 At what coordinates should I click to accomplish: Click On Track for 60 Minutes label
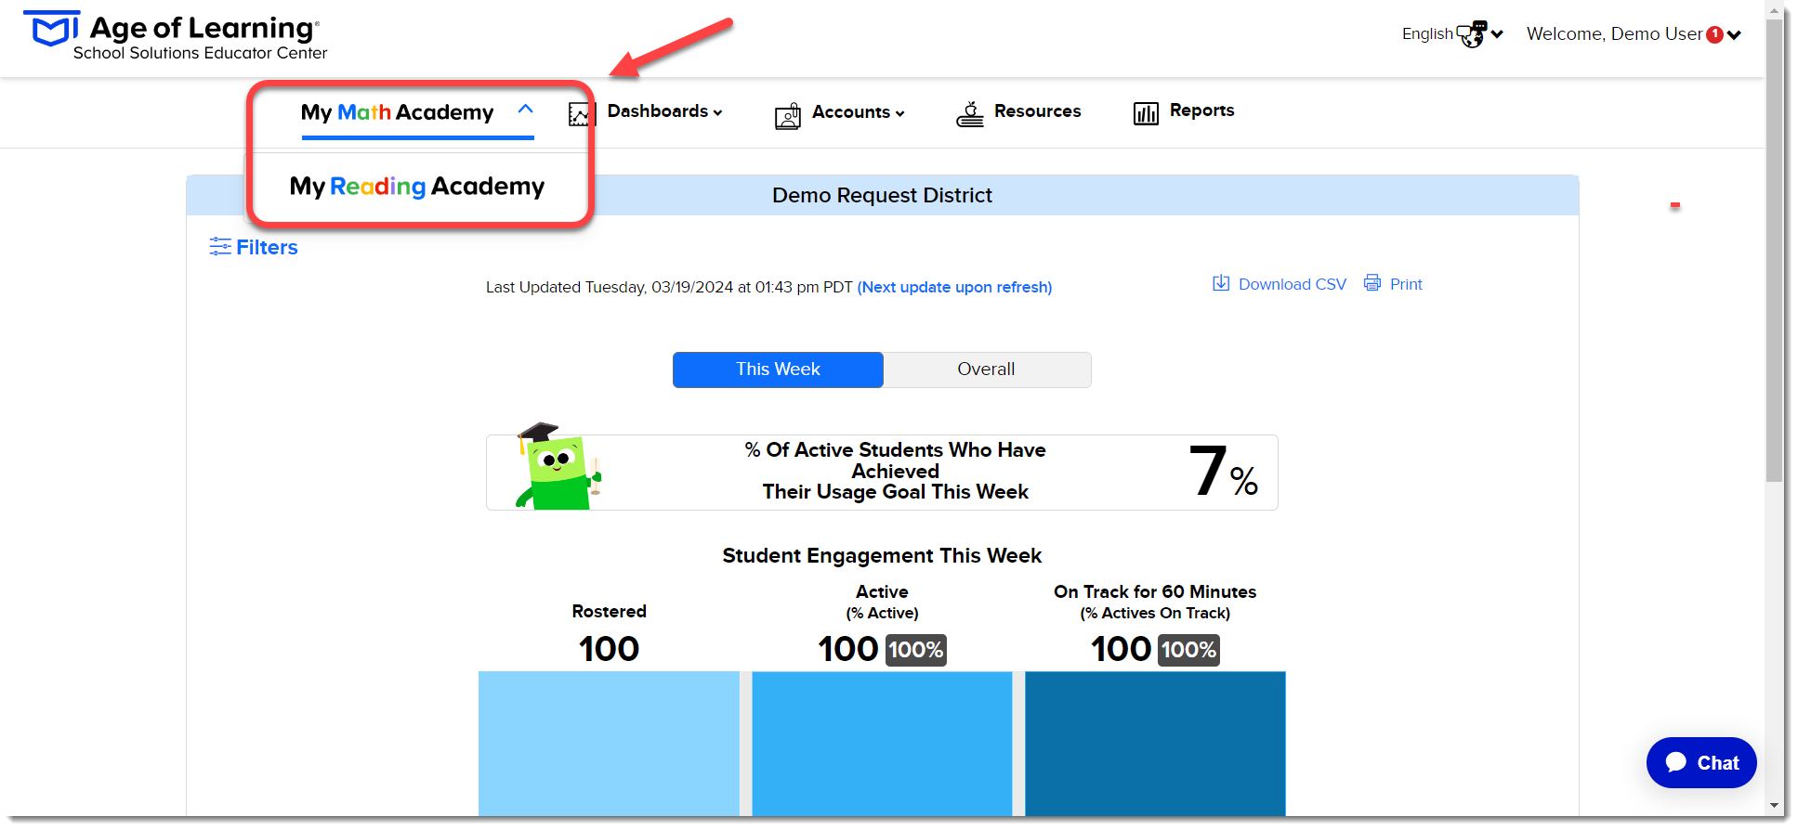1155,592
